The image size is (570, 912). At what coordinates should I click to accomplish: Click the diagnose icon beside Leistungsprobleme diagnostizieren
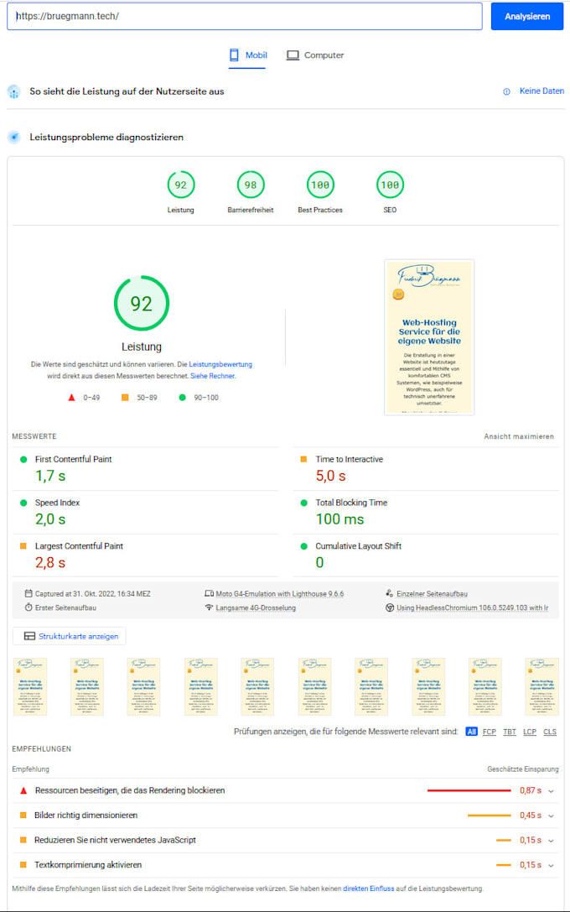(x=14, y=138)
